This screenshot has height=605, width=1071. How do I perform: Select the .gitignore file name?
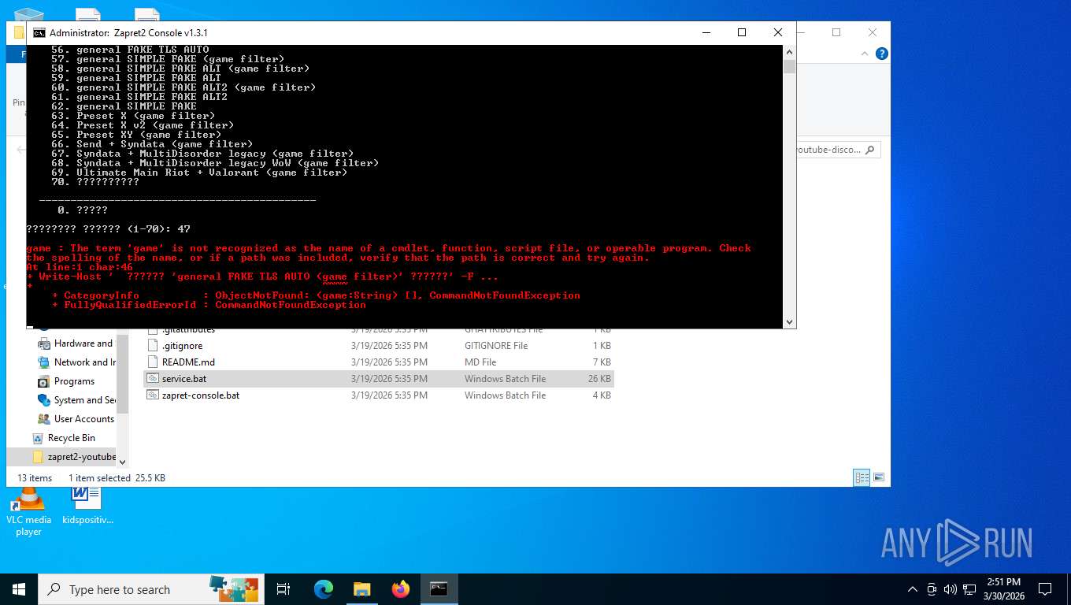click(182, 346)
